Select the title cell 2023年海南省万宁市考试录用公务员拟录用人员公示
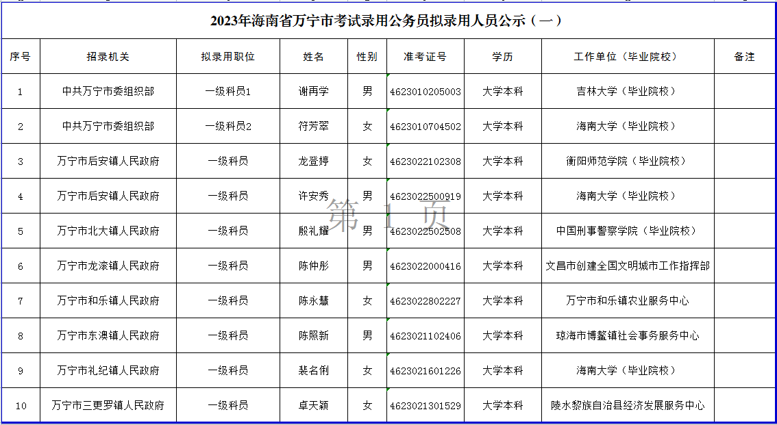 pyautogui.click(x=388, y=21)
